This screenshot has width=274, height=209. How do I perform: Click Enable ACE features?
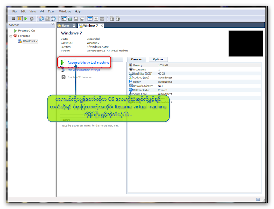point(79,77)
